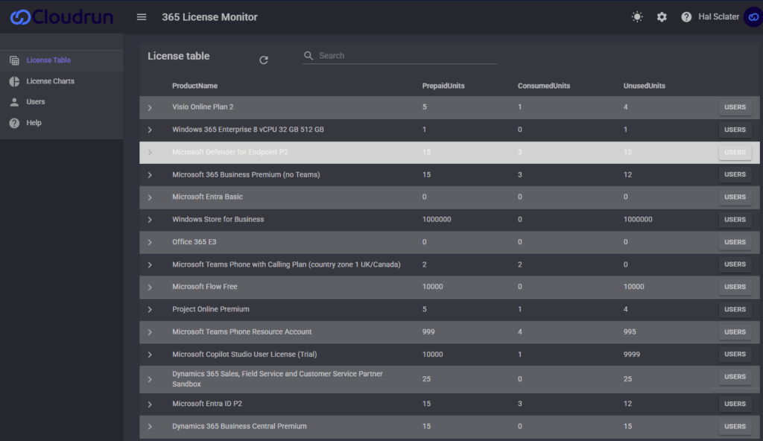The image size is (763, 441).
Task: Click the search magnifier icon
Action: point(309,56)
